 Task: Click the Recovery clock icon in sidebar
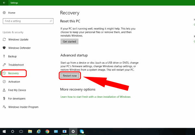coord(4,73)
